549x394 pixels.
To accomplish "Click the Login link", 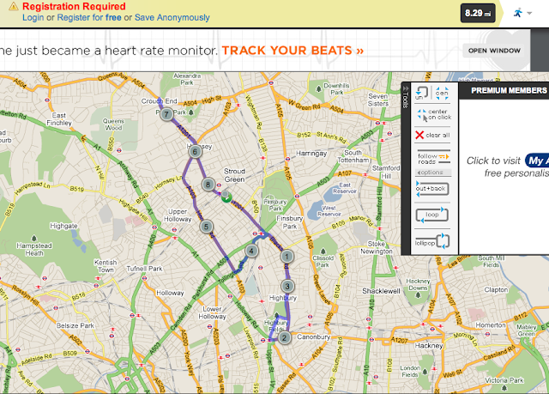I will coord(33,17).
